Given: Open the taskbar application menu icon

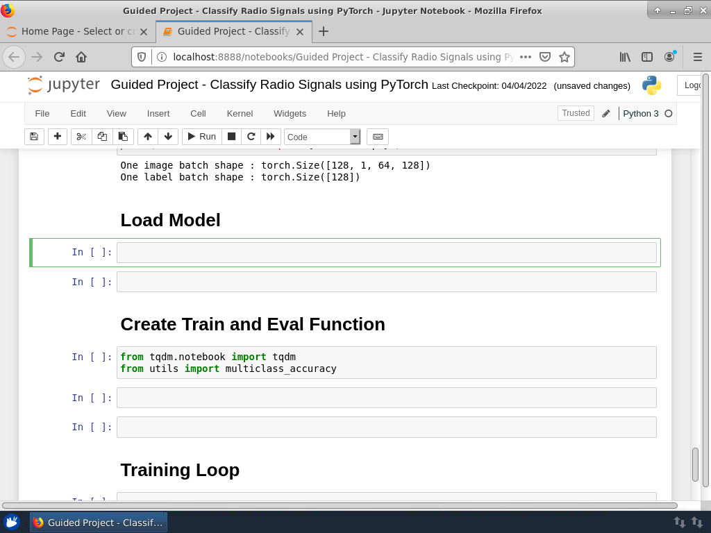Looking at the screenshot, I should tap(12, 522).
